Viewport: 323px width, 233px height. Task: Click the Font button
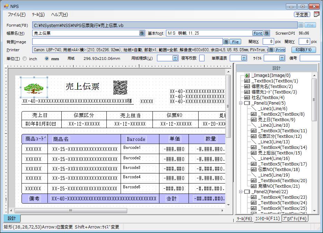[x=258, y=33]
